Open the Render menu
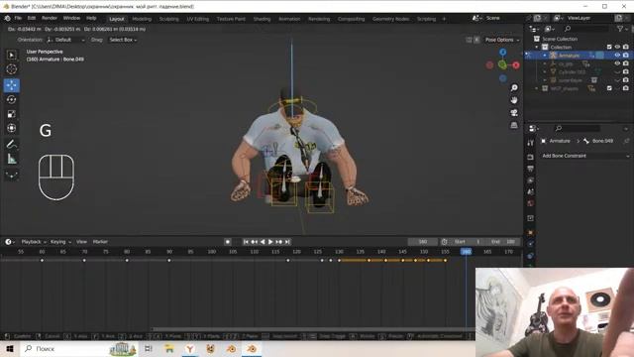The height and width of the screenshot is (357, 634). pyautogui.click(x=50, y=18)
